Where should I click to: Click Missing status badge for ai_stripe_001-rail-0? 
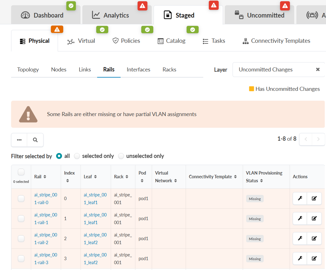coord(255,199)
